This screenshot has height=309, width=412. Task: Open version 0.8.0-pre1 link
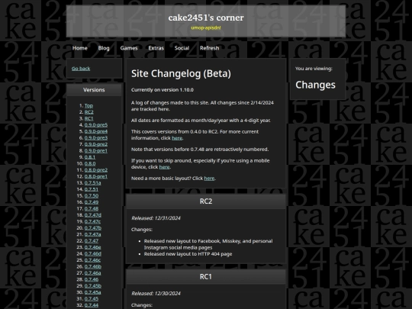(96, 176)
